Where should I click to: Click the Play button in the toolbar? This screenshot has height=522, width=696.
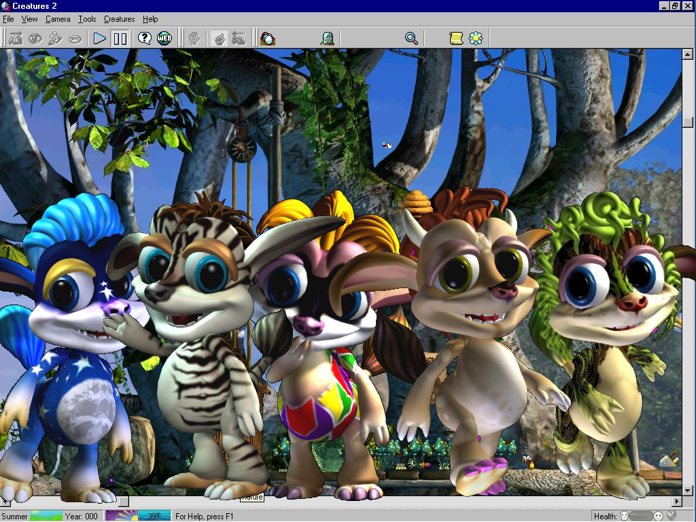click(100, 39)
